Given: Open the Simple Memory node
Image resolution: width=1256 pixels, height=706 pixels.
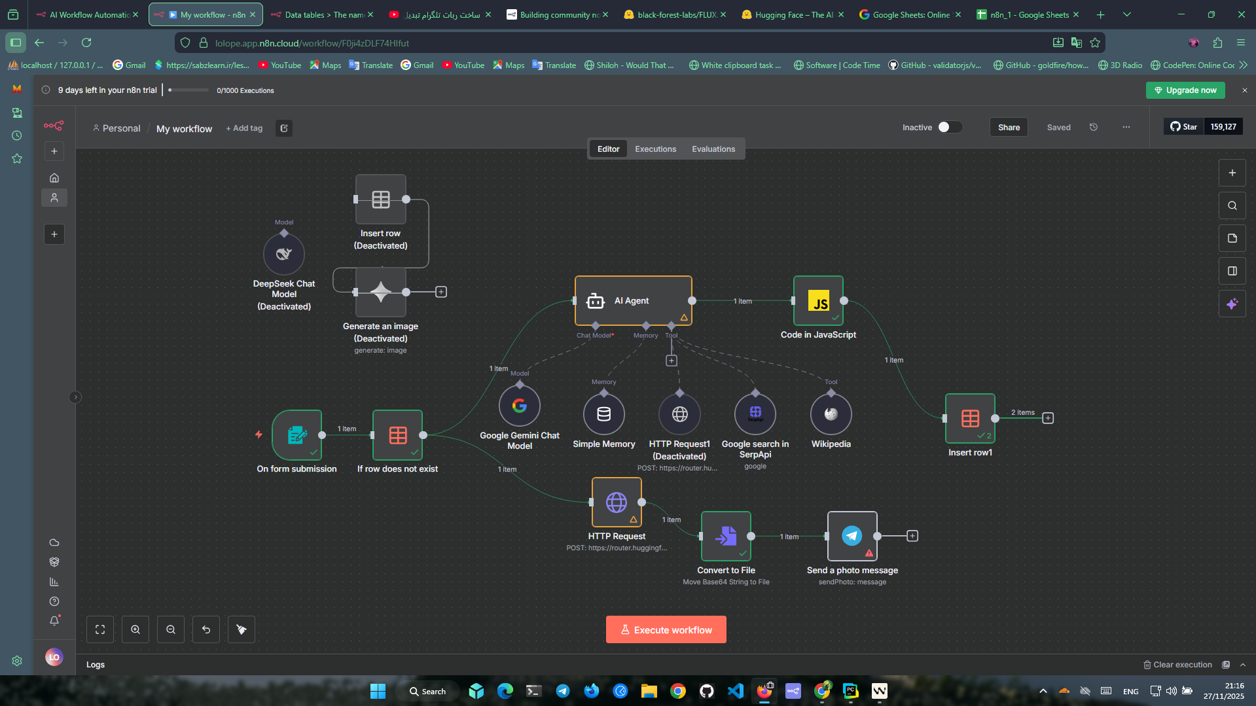Looking at the screenshot, I should click(x=603, y=414).
